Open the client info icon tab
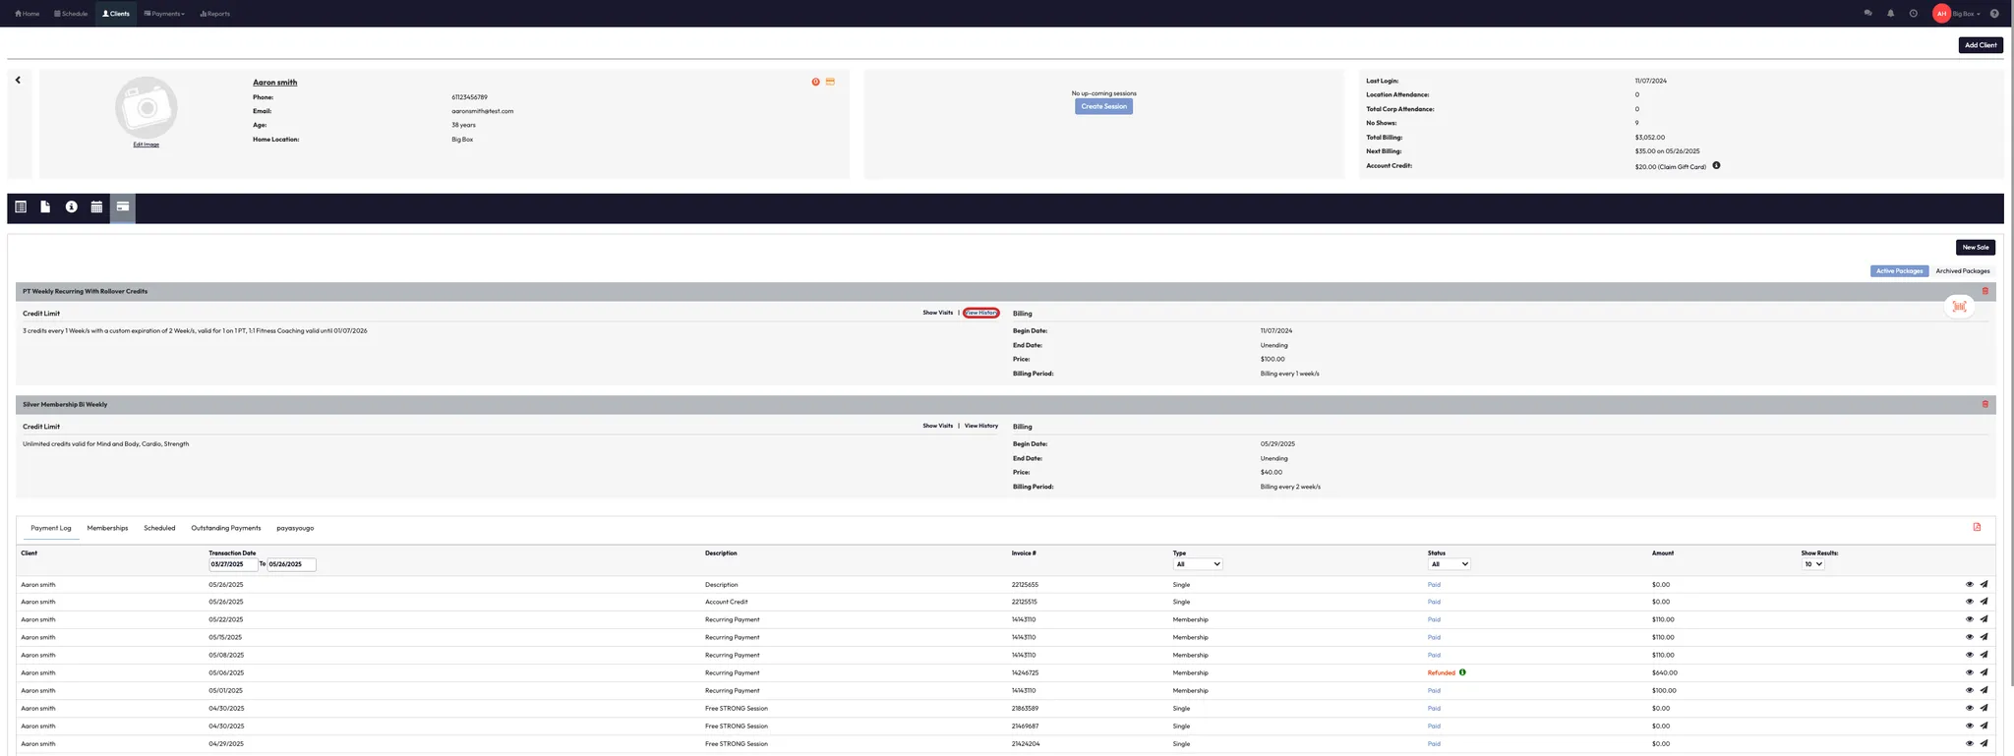This screenshot has width=2014, height=756. coord(71,207)
